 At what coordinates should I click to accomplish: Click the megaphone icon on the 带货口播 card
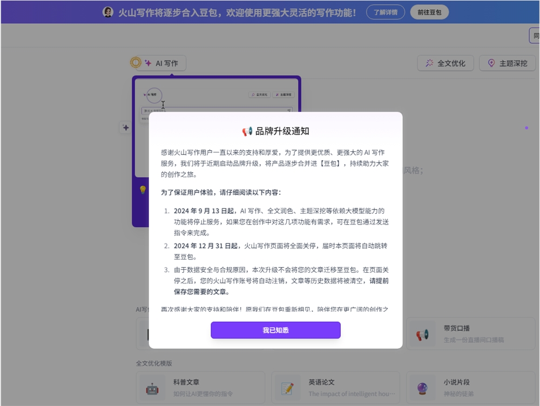[422, 333]
